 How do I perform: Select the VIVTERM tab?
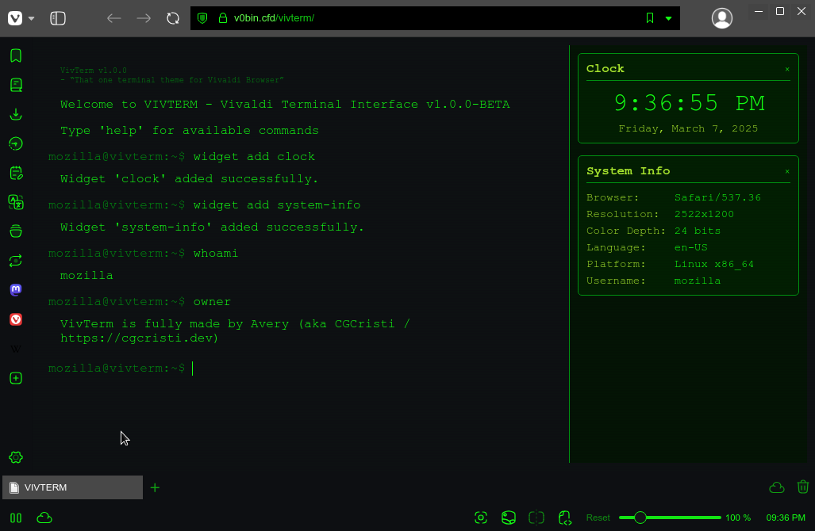coord(73,487)
